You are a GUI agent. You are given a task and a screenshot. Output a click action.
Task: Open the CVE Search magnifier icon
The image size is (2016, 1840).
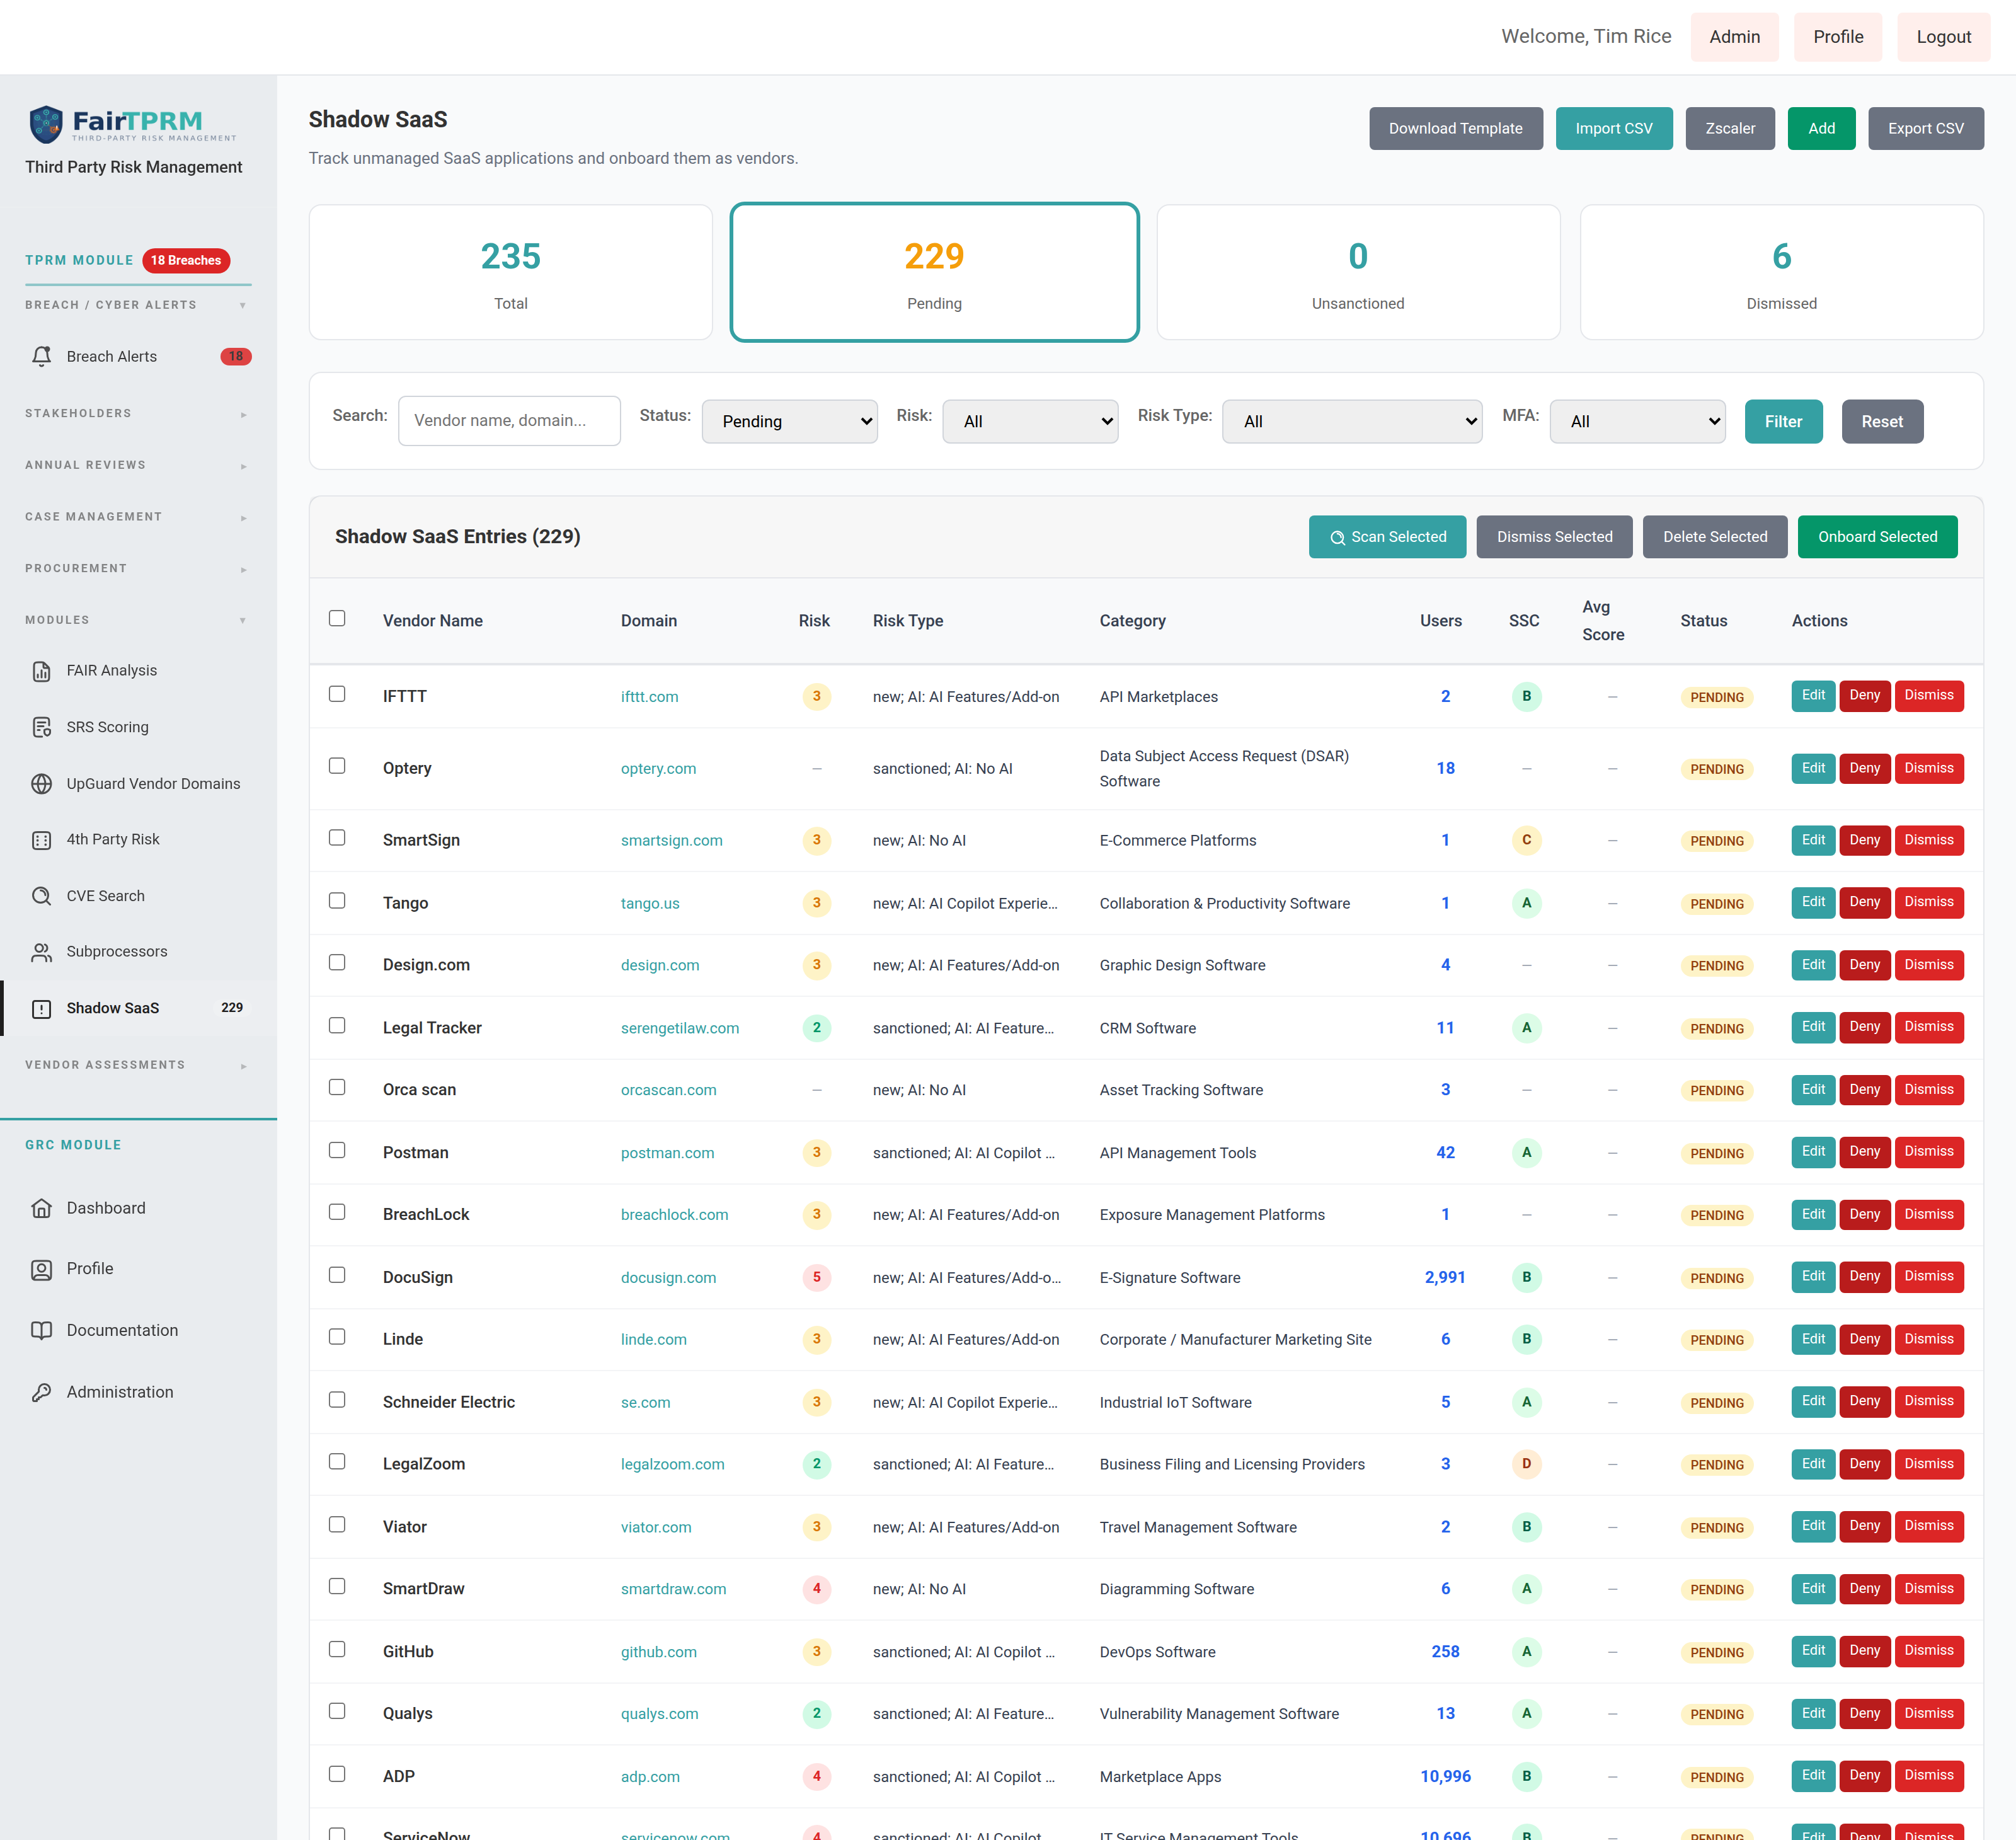pyautogui.click(x=41, y=896)
